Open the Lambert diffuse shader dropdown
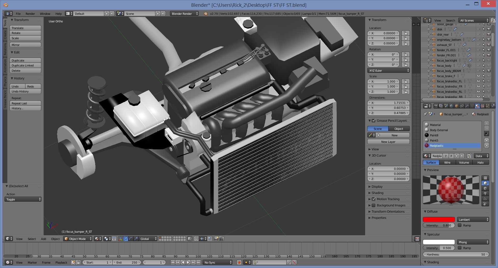Image resolution: width=498 pixels, height=268 pixels. tap(473, 219)
